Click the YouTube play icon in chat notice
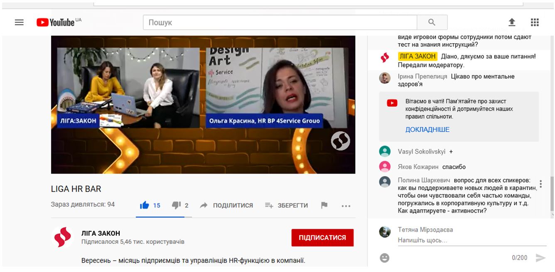555x272 pixels. pyautogui.click(x=392, y=103)
